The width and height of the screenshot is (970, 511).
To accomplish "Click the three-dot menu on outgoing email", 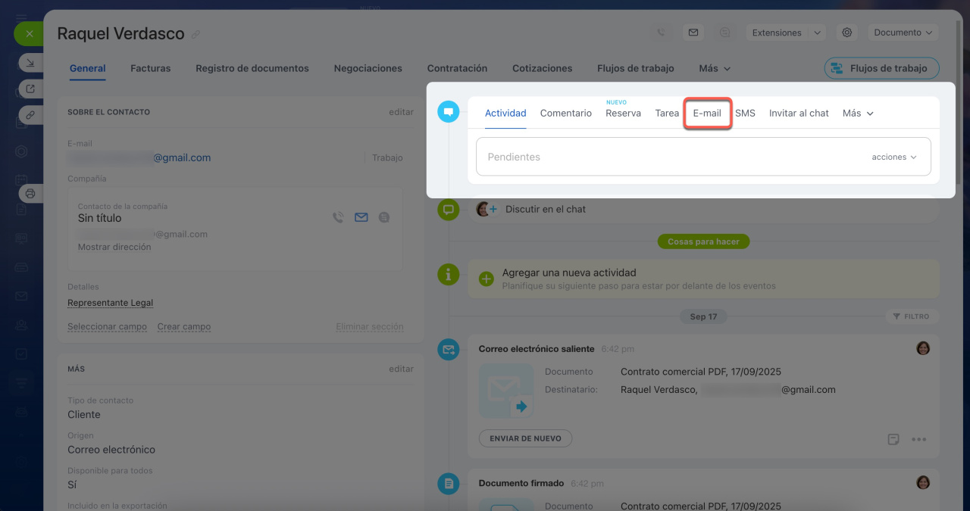I will 919,439.
